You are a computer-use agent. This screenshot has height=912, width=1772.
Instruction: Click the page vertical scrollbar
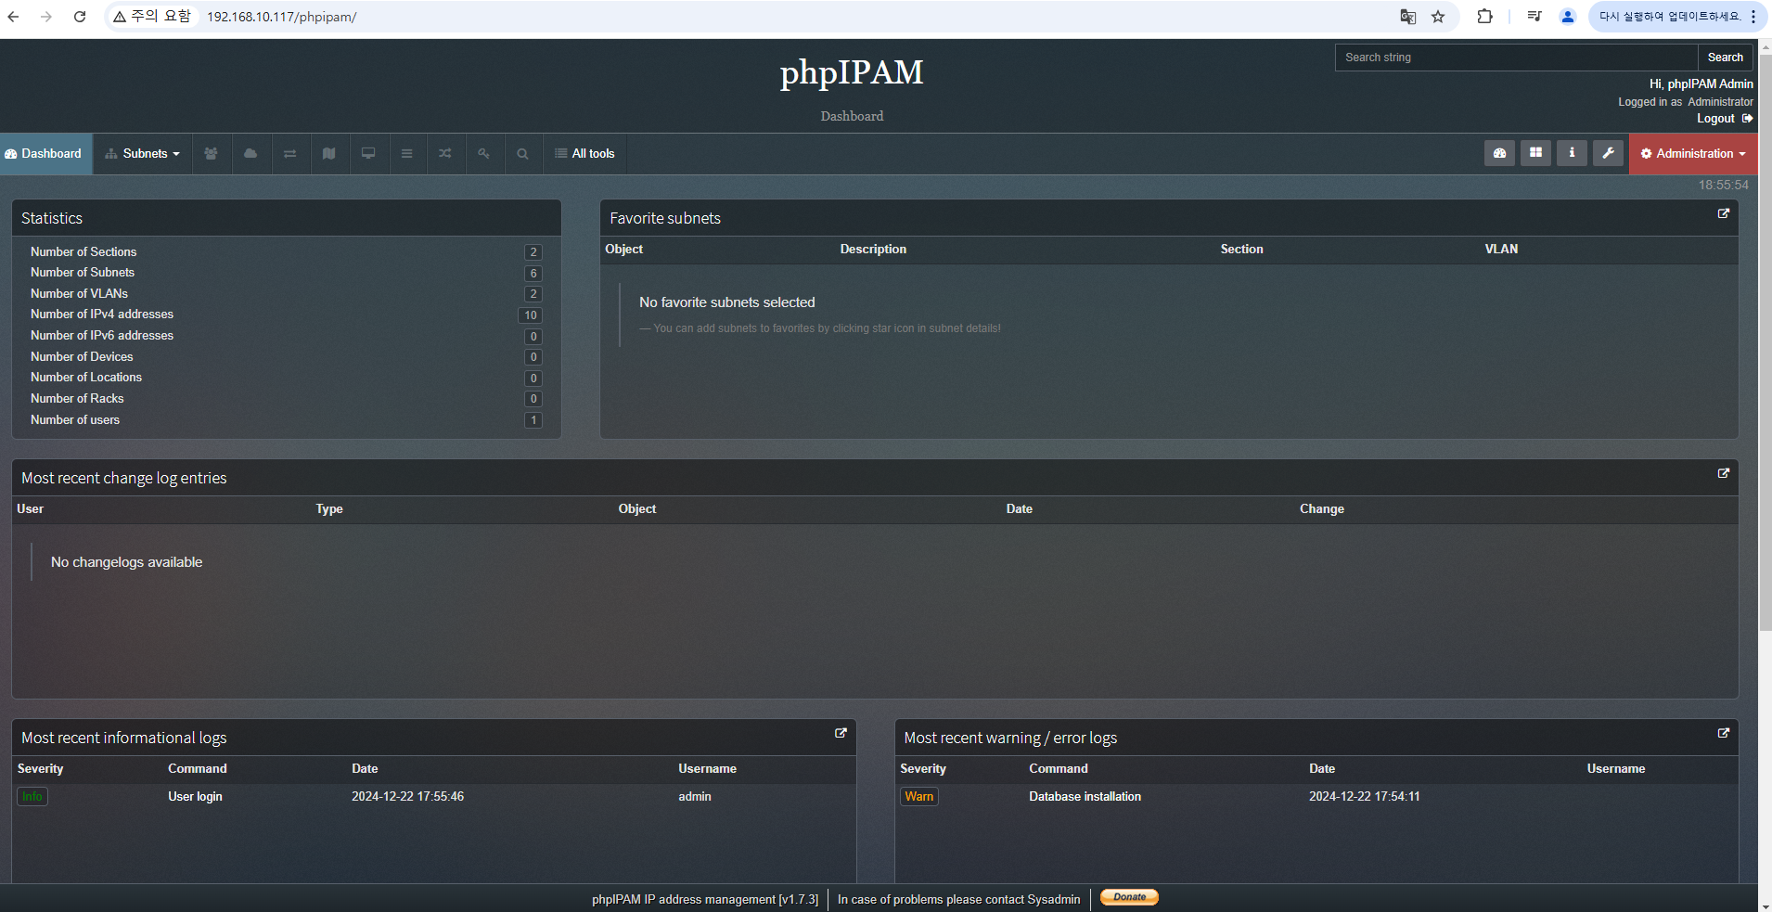pos(1766,343)
